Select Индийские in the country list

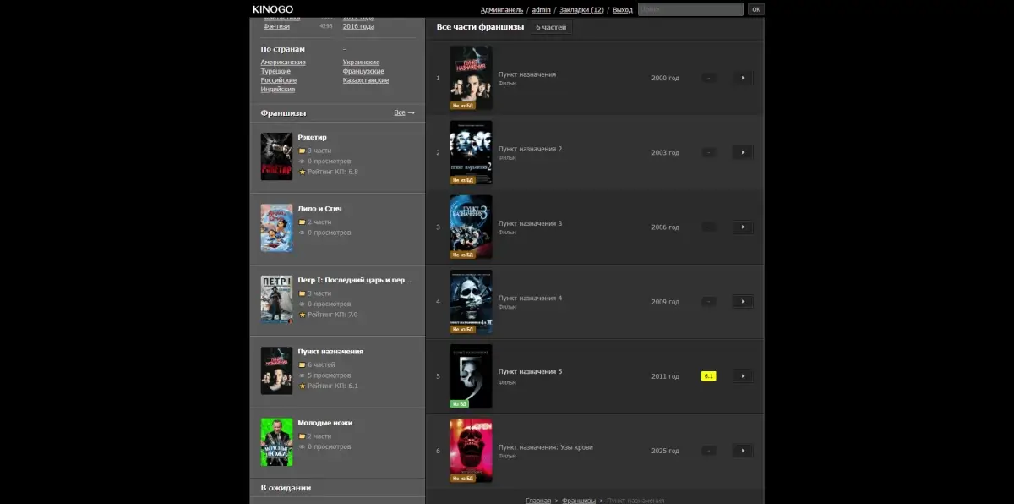(x=277, y=89)
